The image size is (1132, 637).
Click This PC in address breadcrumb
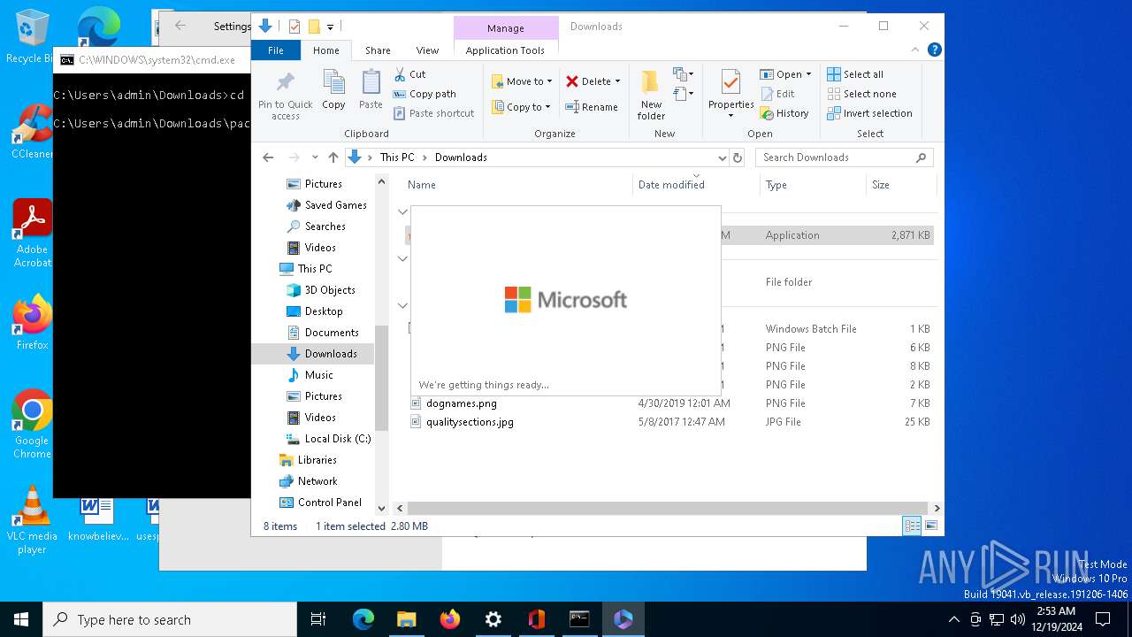tap(397, 157)
